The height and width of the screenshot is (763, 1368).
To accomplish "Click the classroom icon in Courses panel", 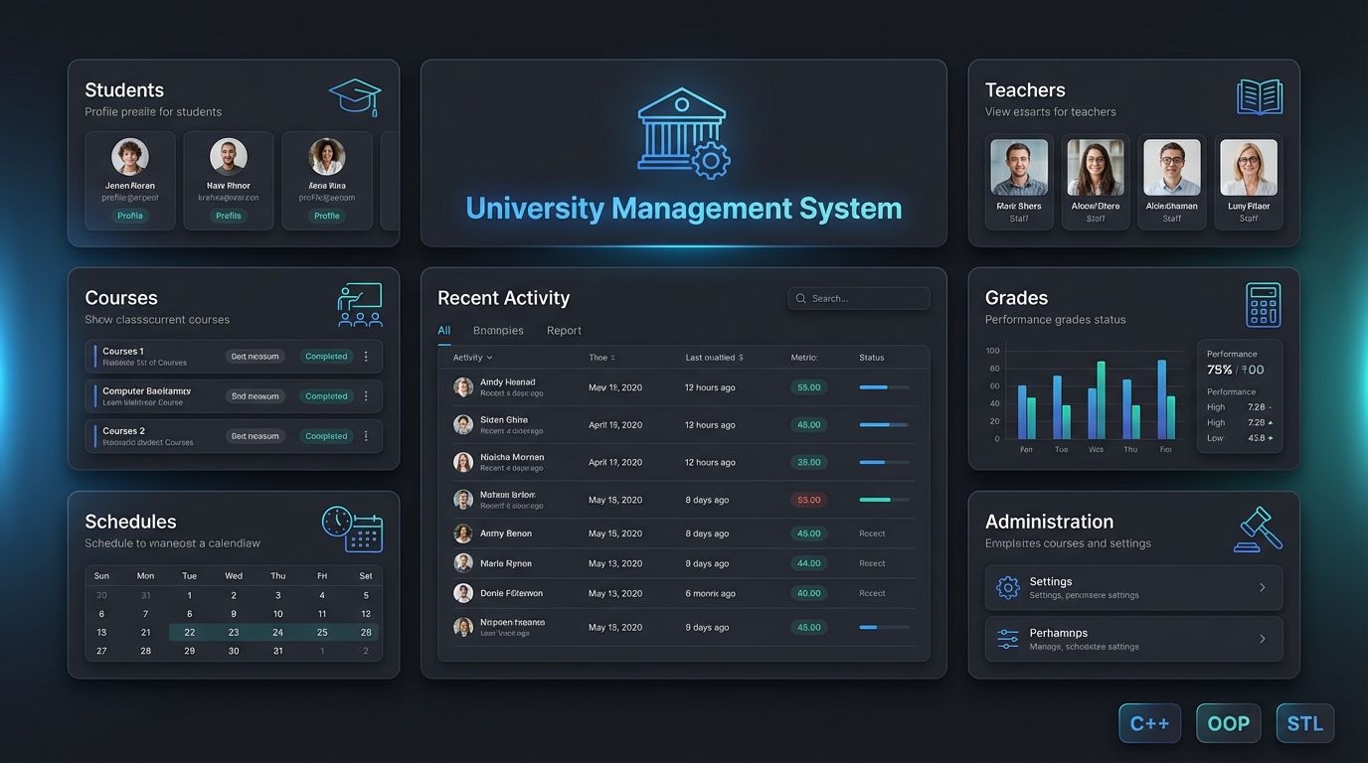I will (x=359, y=305).
